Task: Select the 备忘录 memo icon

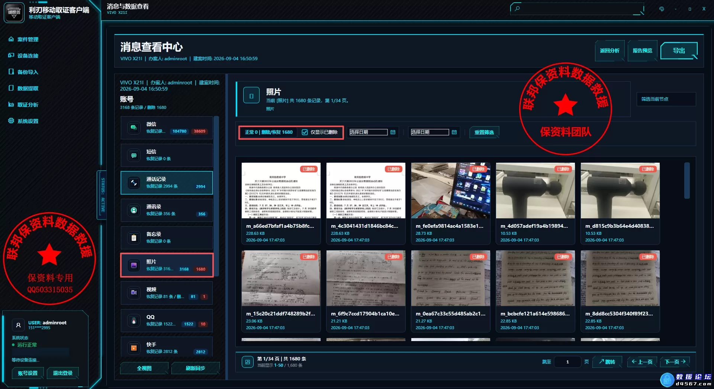Action: [x=134, y=238]
